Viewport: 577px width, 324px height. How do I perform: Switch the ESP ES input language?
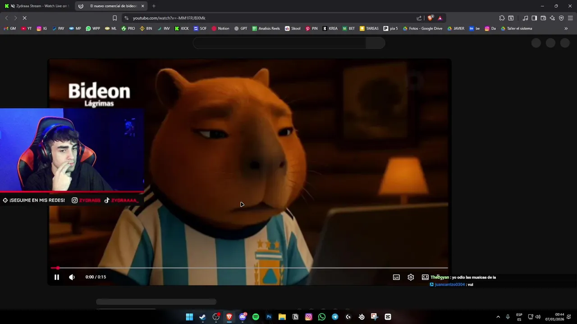tap(519, 317)
